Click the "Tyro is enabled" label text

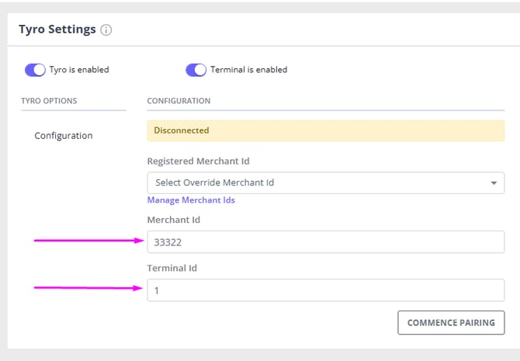click(x=80, y=70)
